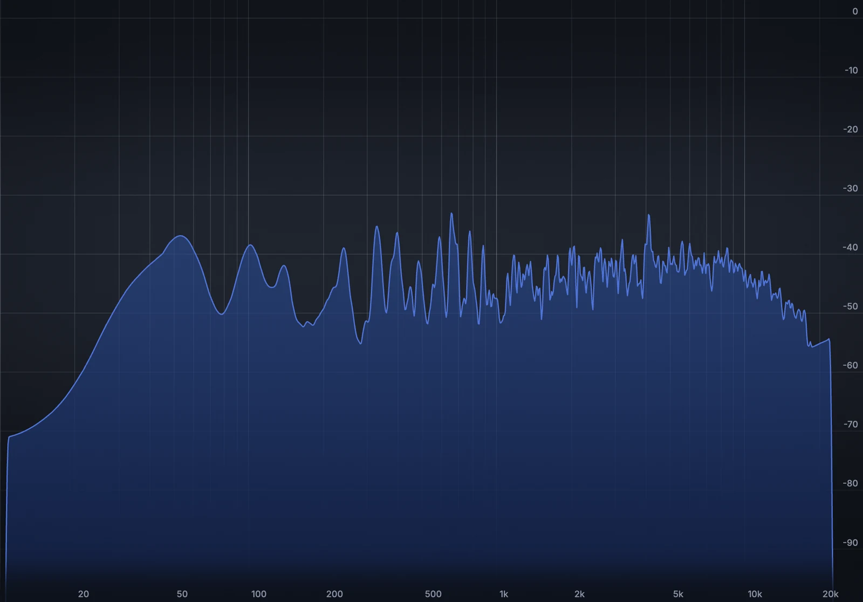The image size is (863, 602).
Task: Click the 500 Hz frequency axis label
Action: pyautogui.click(x=433, y=594)
